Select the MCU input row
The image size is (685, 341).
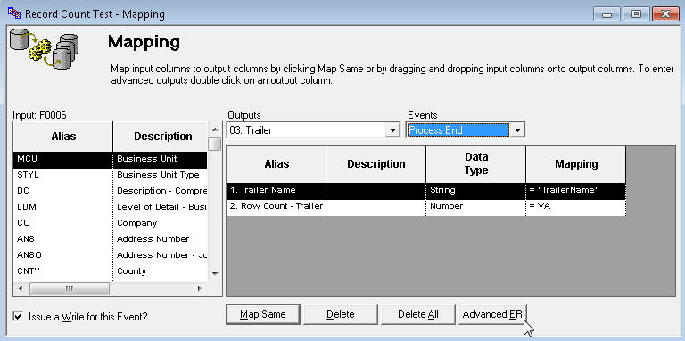click(110, 159)
